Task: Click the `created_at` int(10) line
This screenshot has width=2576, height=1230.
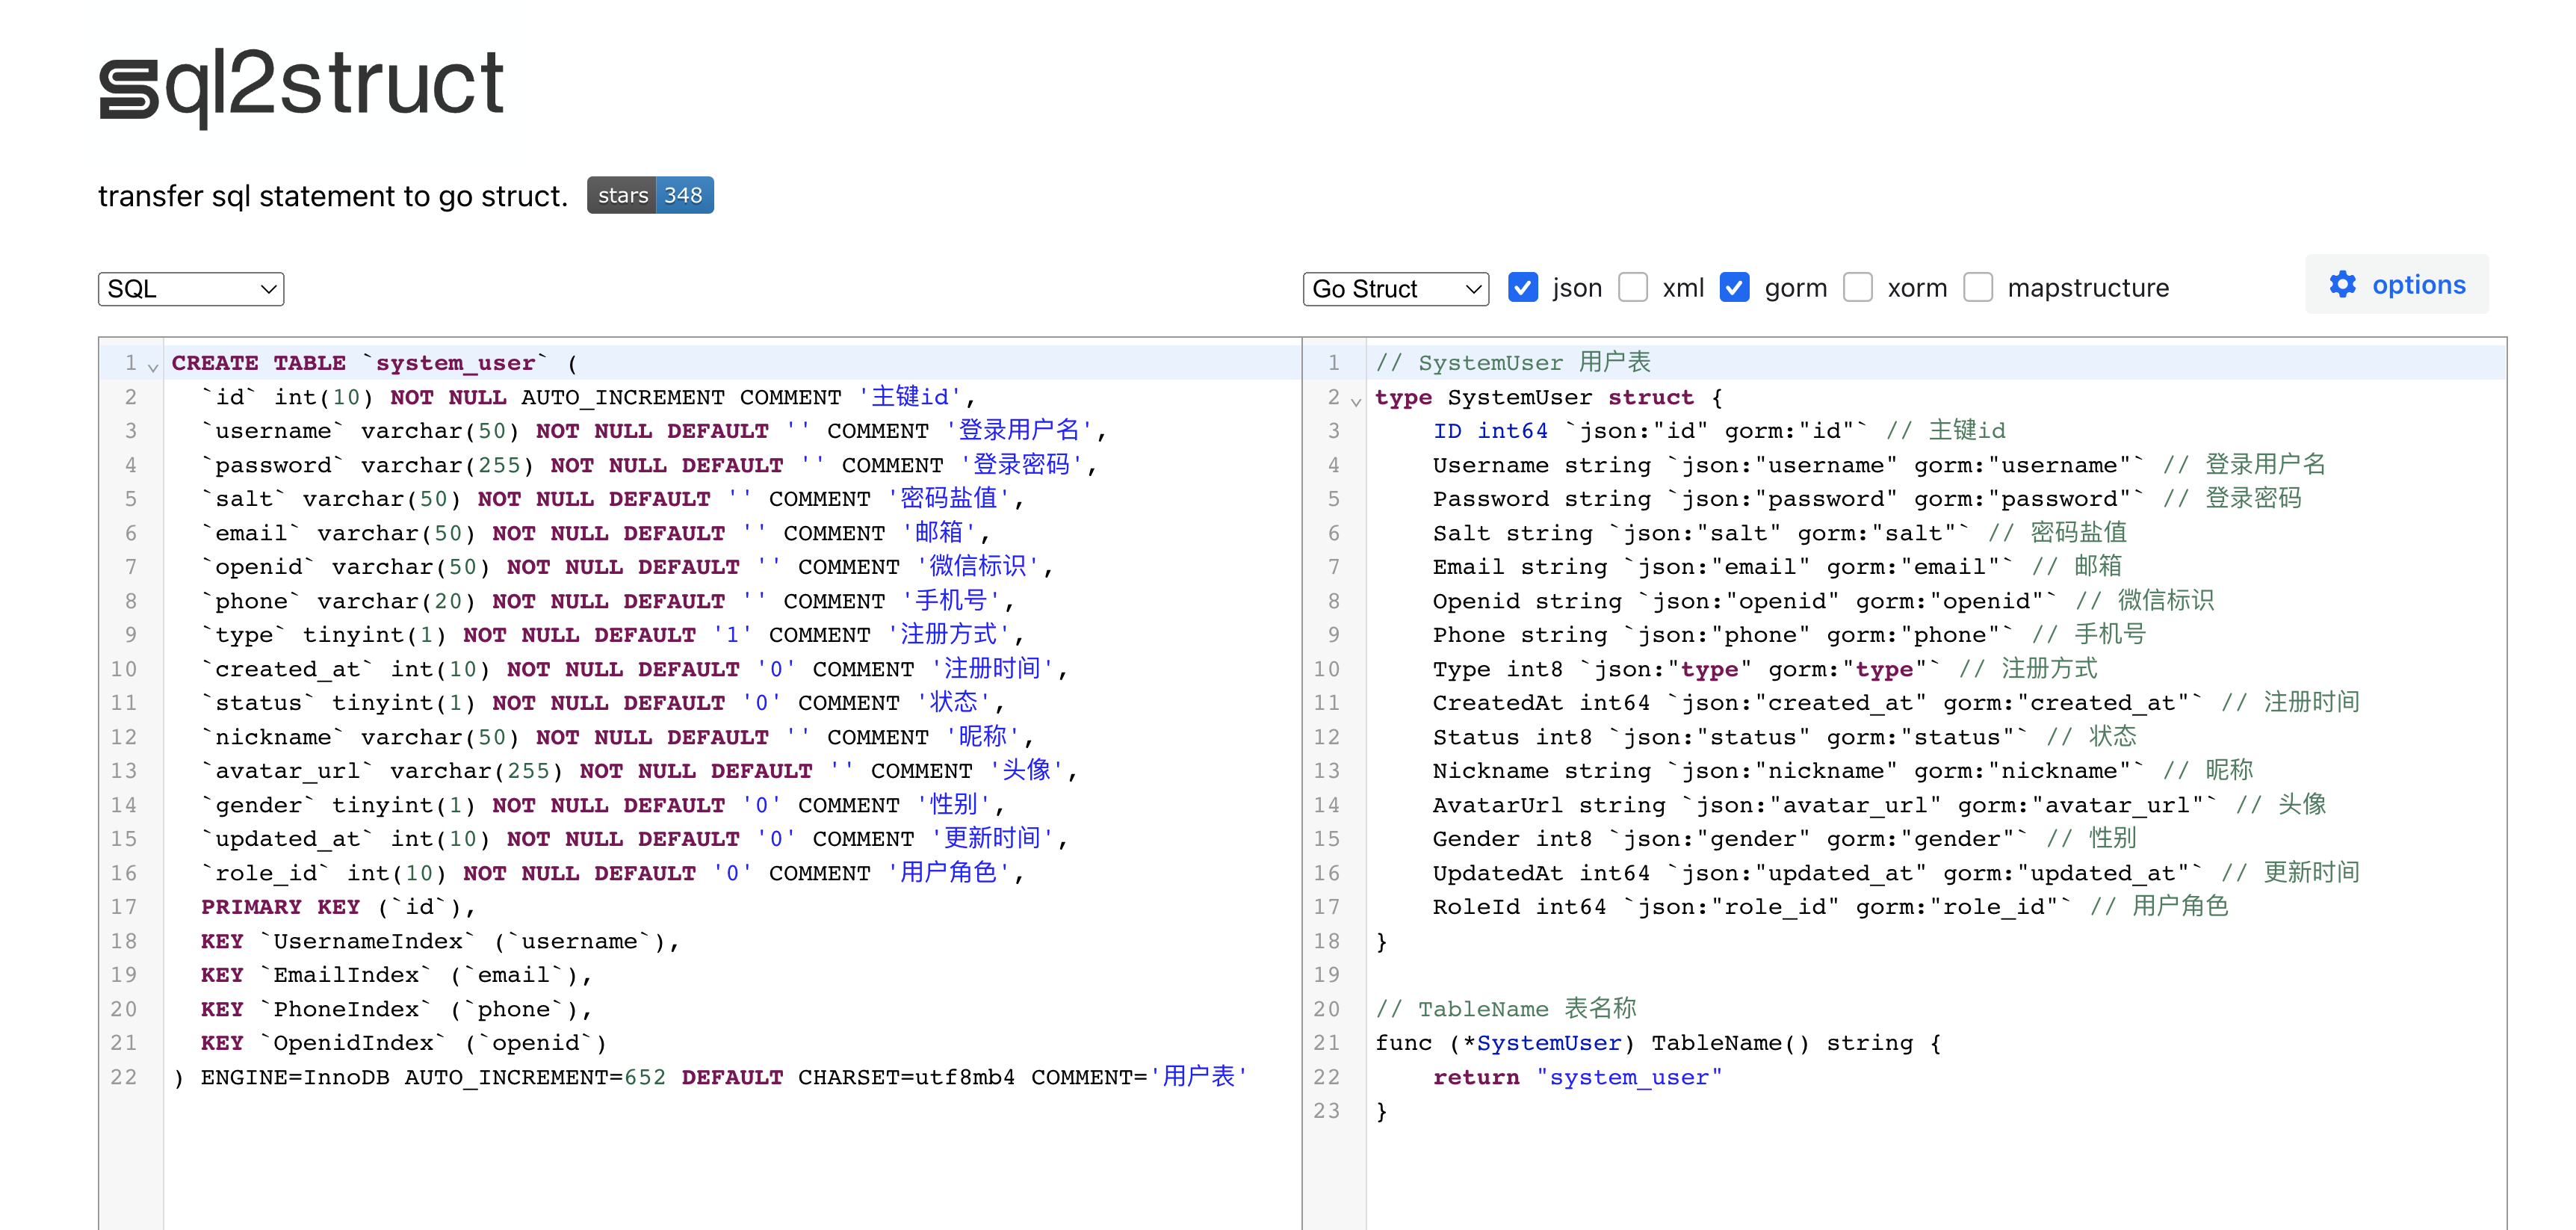Action: pos(635,669)
